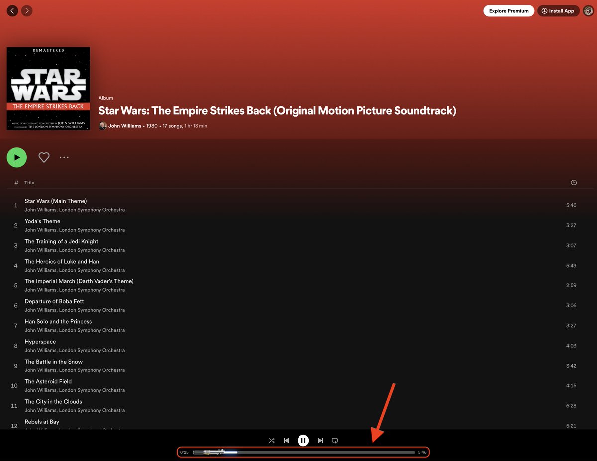Open your profile avatar menu
597x461 pixels.
(x=589, y=10)
